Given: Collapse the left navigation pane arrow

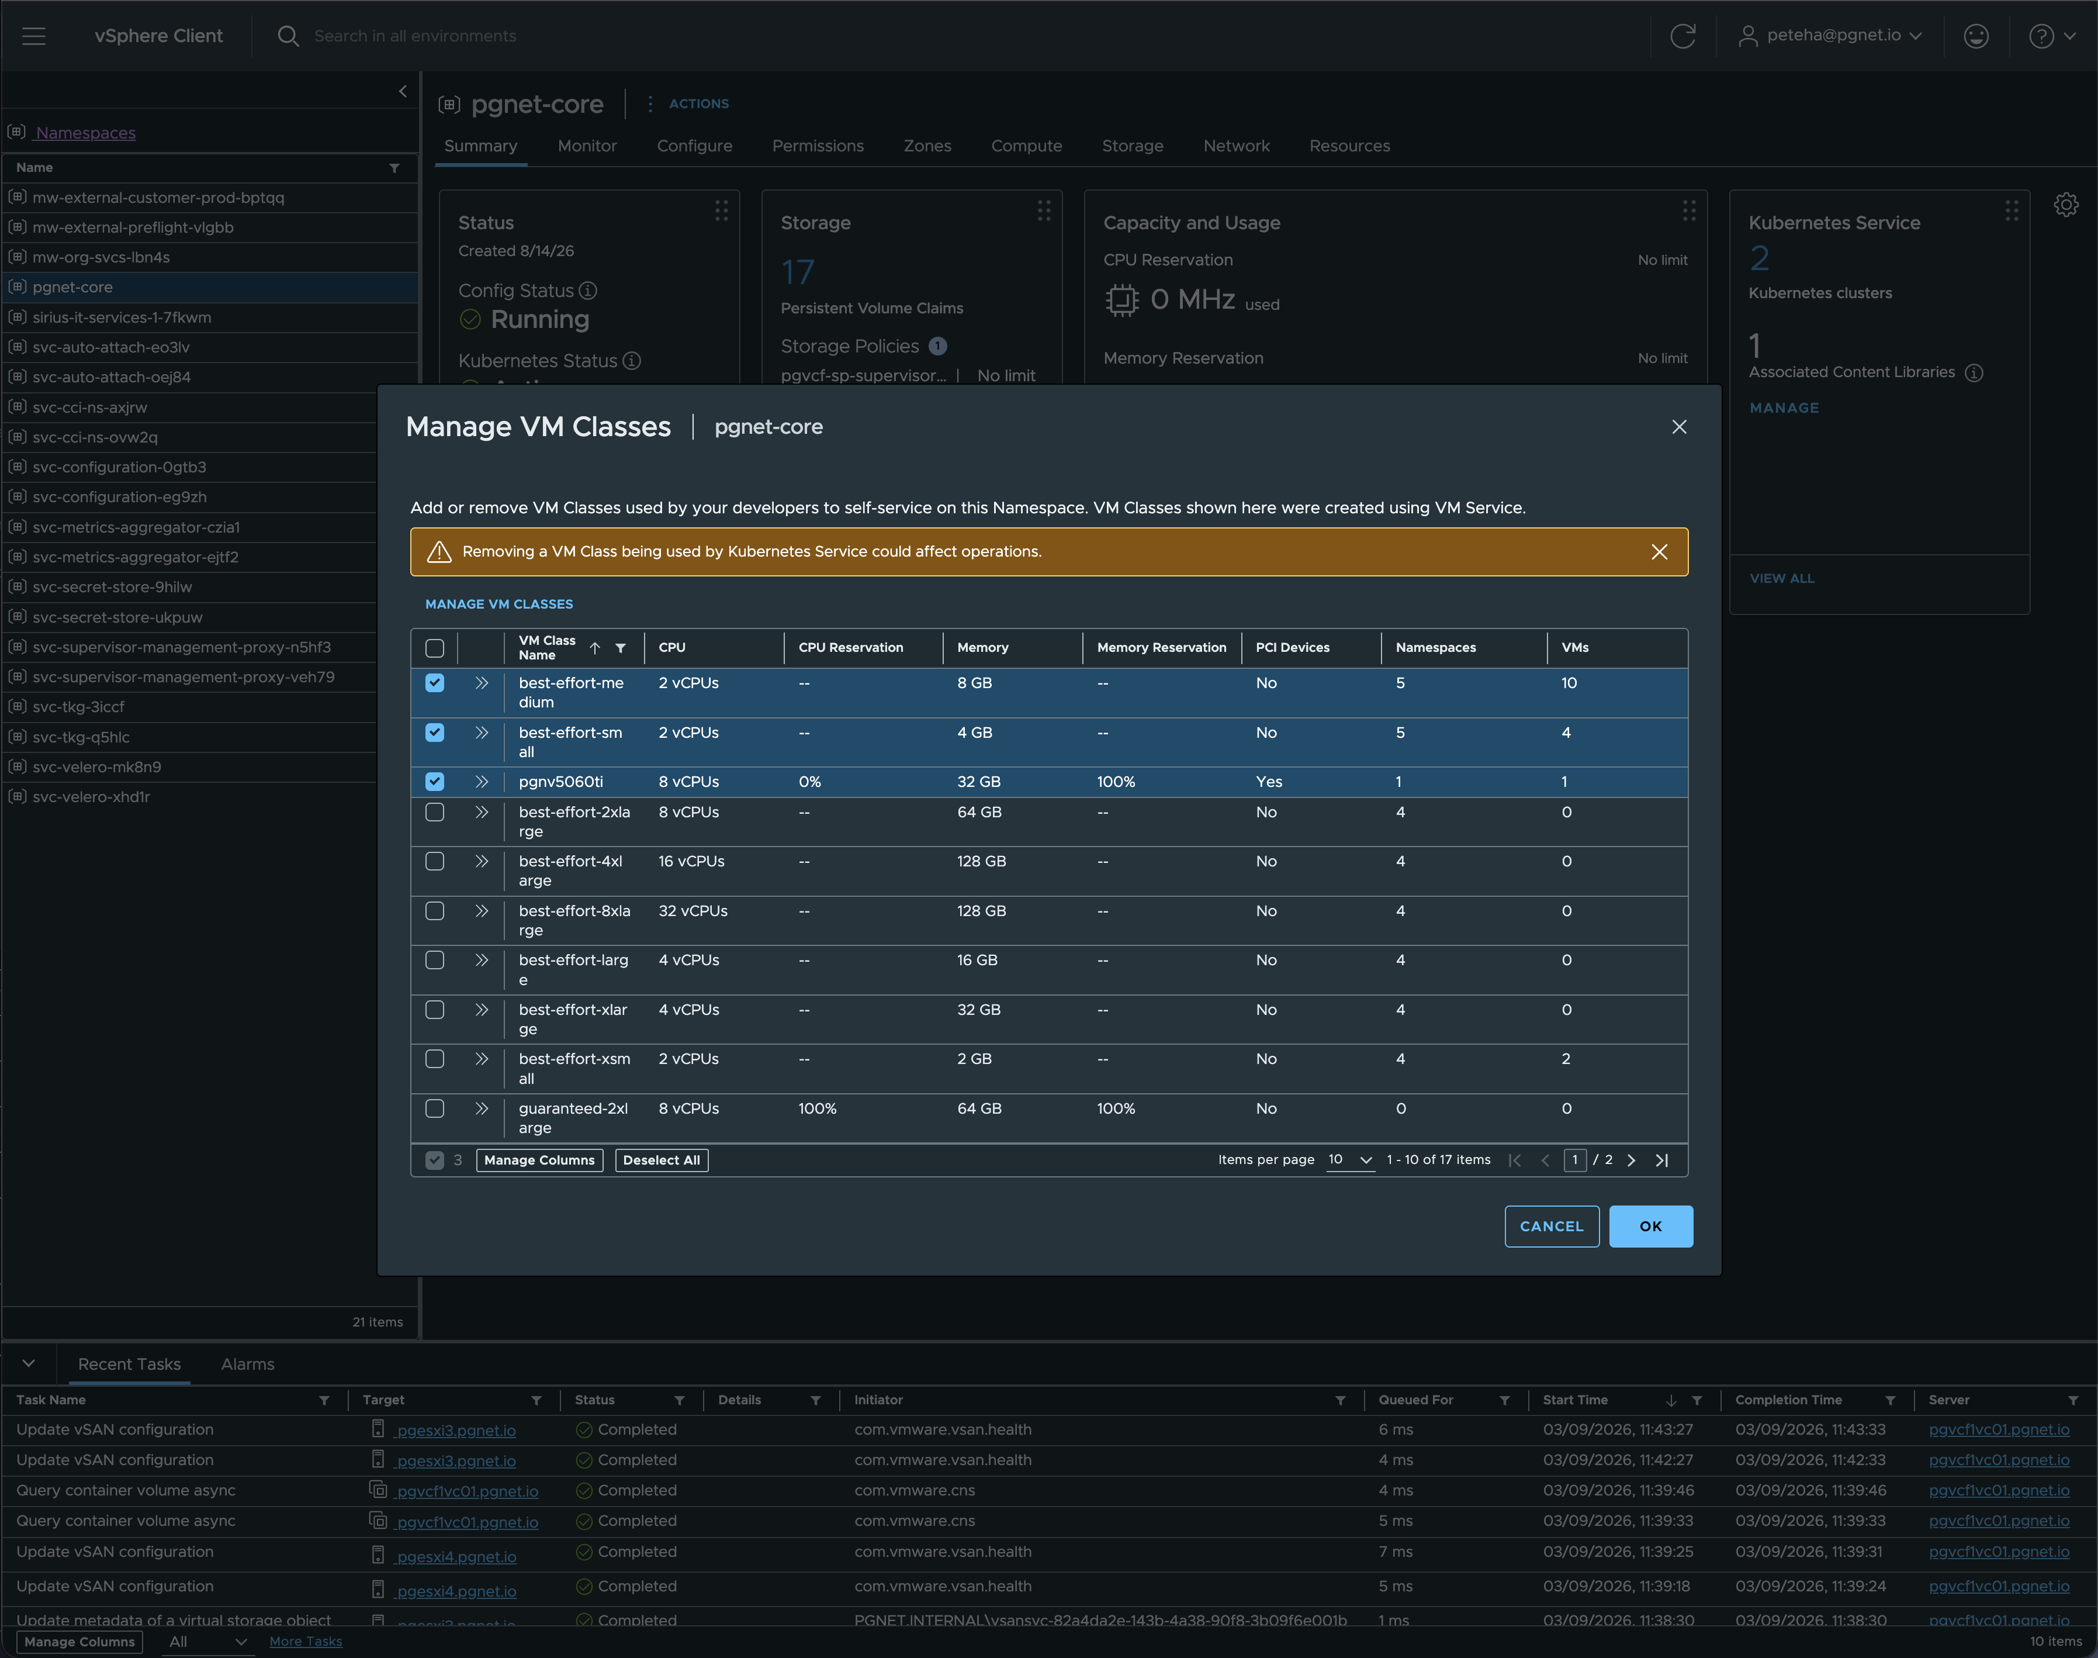Looking at the screenshot, I should tap(403, 91).
